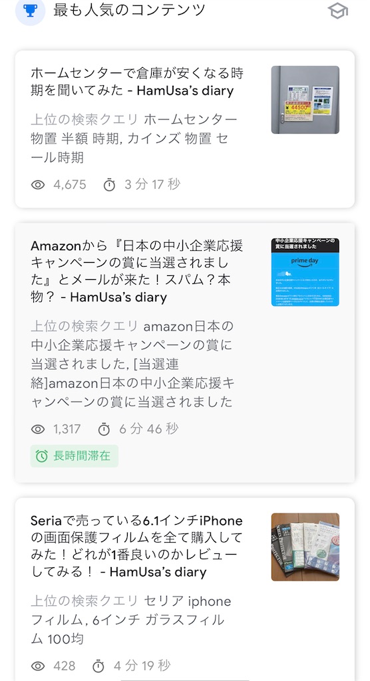Viewport: 370px width, 681px height.
Task: Open the Seria screen protector films thumbnail
Action: pyautogui.click(x=305, y=547)
